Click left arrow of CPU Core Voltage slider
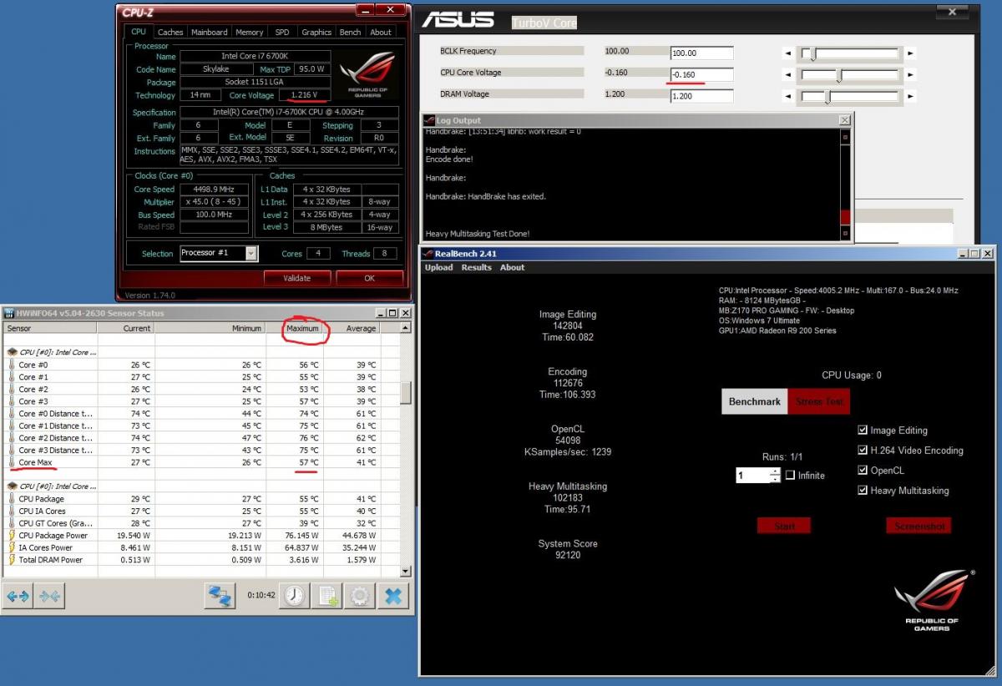 click(787, 75)
